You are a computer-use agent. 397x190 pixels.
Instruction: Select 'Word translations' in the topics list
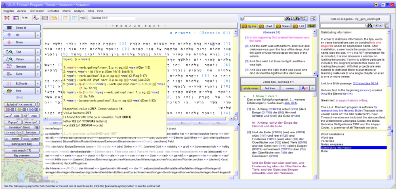[x=331, y=133]
